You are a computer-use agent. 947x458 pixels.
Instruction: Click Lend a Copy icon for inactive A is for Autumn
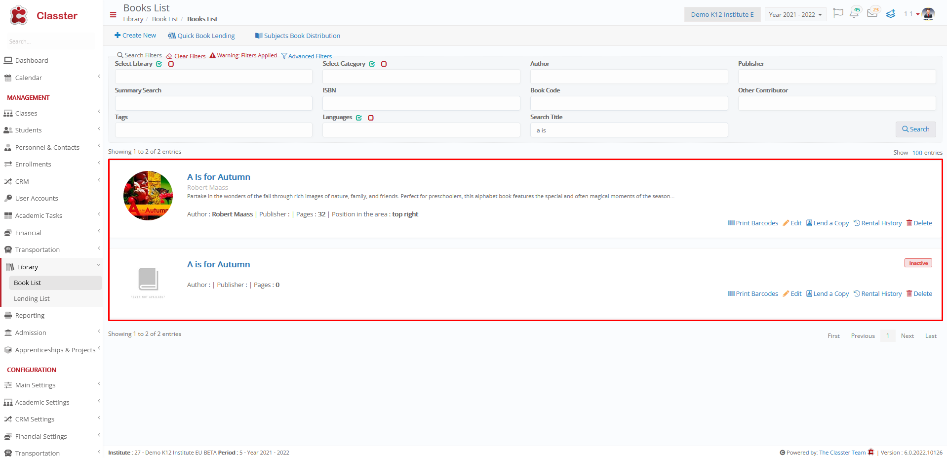809,293
